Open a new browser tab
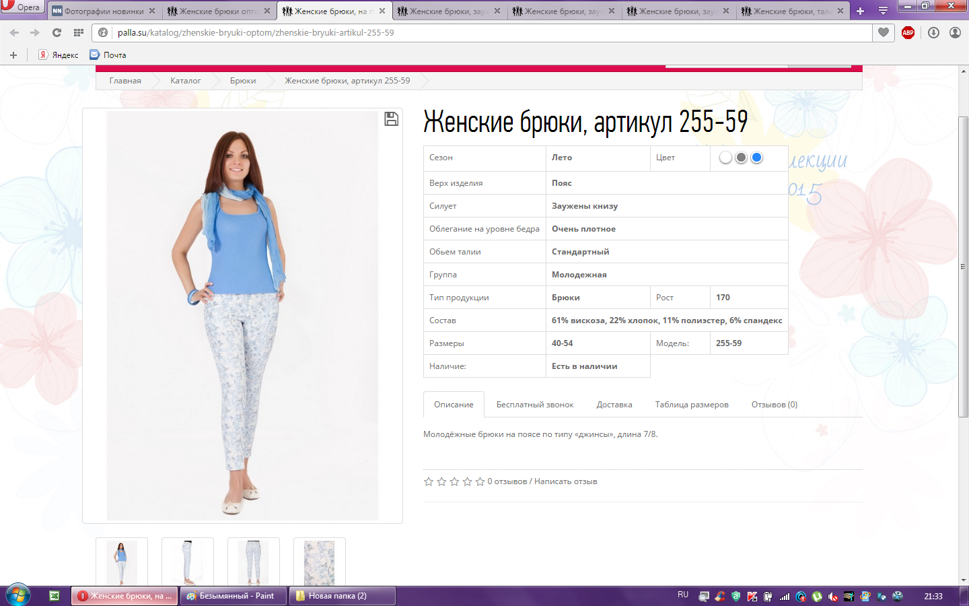Viewport: 969px width, 606px height. pos(860,11)
